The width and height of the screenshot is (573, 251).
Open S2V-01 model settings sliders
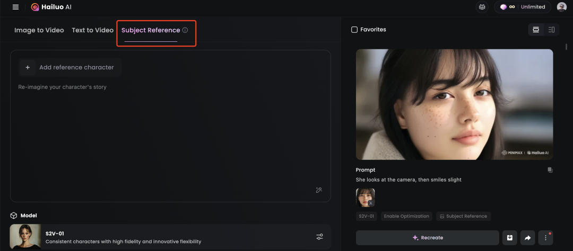click(319, 237)
